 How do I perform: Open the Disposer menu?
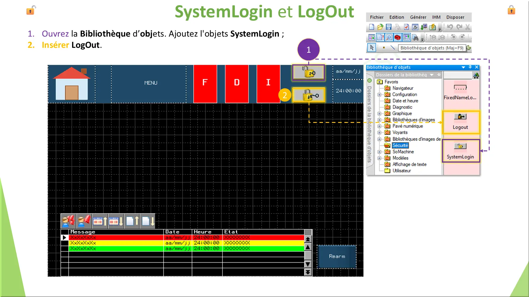tap(455, 17)
